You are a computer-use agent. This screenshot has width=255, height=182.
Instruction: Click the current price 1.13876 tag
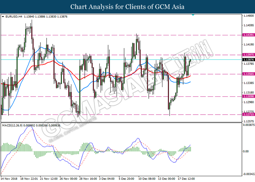click(248, 60)
